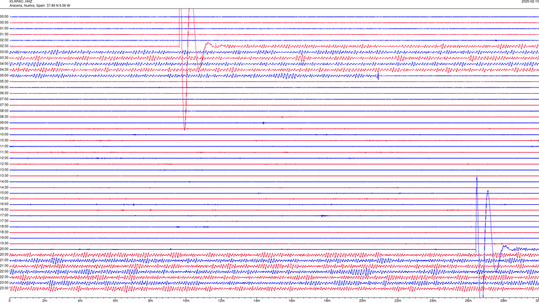
Task: Select the 23:00 trace time label
Action: (4, 283)
